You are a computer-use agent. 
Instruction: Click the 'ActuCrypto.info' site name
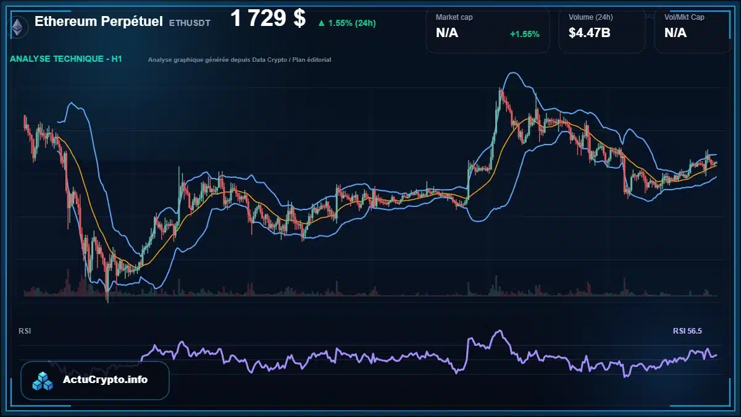[106, 380]
